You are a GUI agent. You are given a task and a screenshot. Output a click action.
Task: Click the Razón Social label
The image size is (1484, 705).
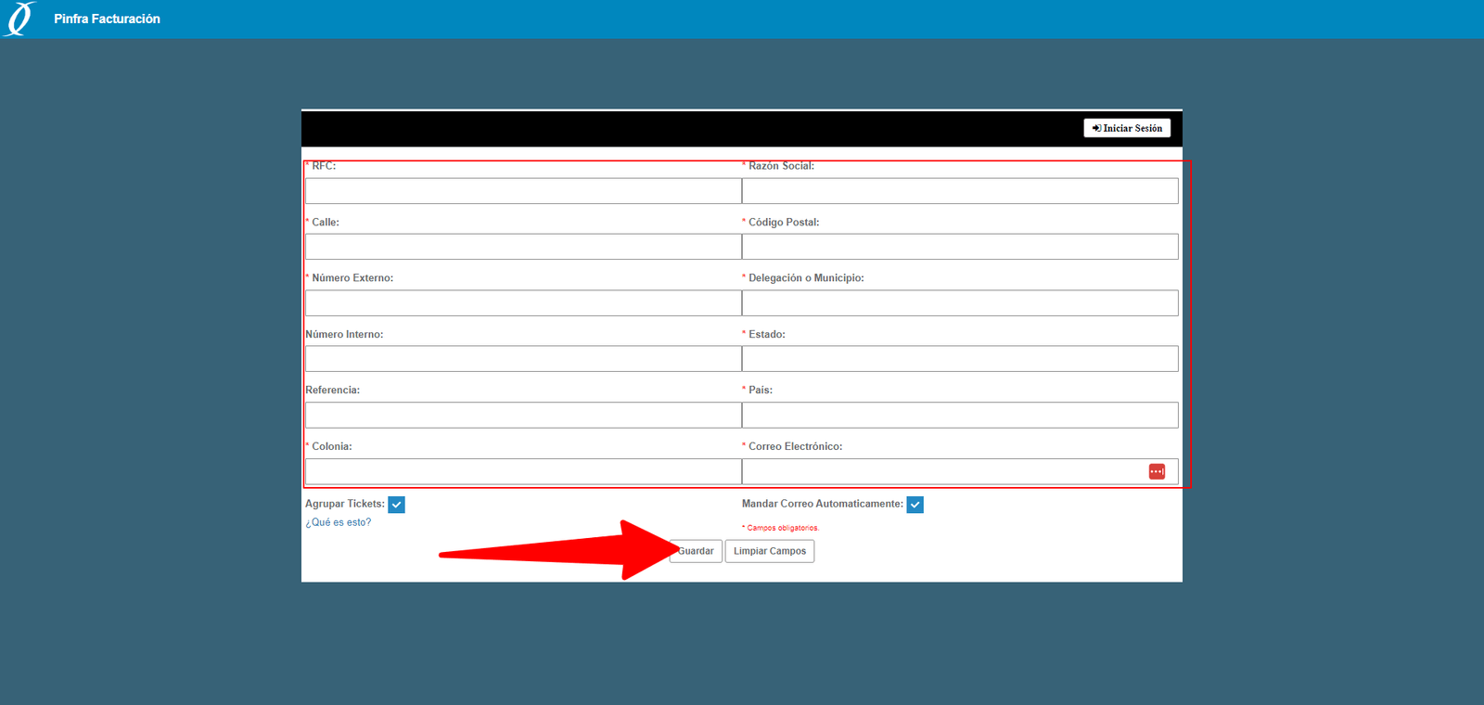click(782, 166)
